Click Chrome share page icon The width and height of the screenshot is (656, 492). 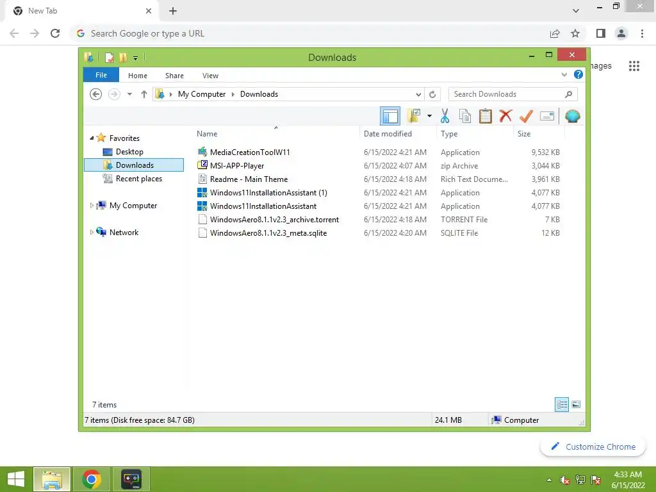point(555,33)
